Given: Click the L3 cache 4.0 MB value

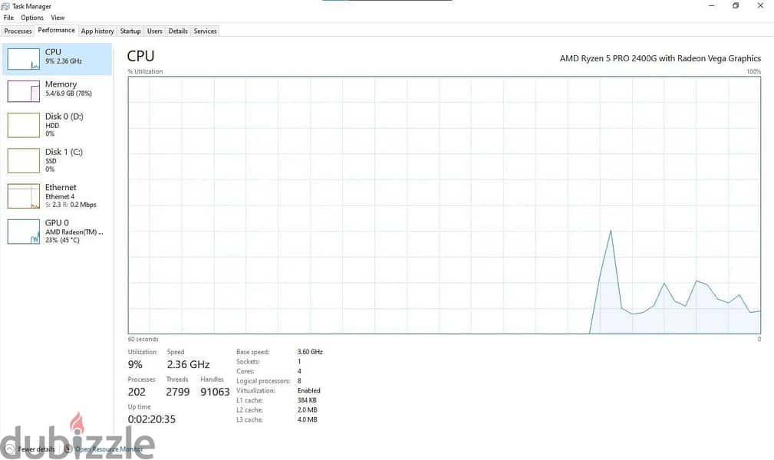Looking at the screenshot, I should [307, 419].
